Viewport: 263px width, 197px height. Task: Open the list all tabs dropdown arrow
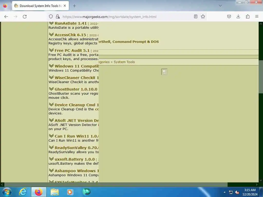pyautogui.click(x=220, y=6)
